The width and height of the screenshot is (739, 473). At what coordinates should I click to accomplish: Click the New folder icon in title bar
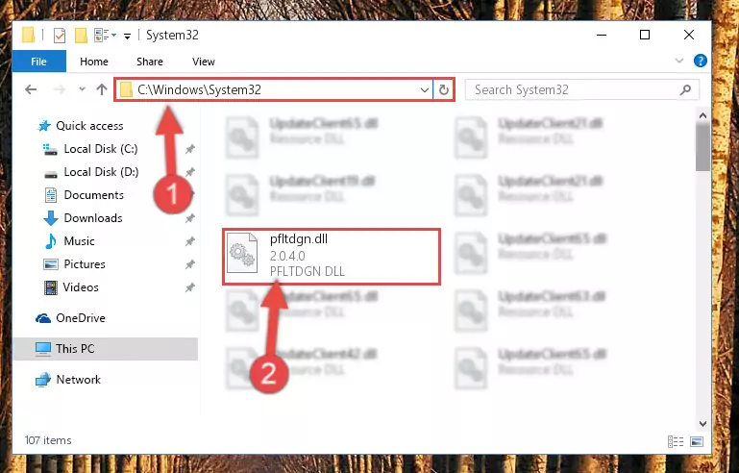(x=81, y=36)
